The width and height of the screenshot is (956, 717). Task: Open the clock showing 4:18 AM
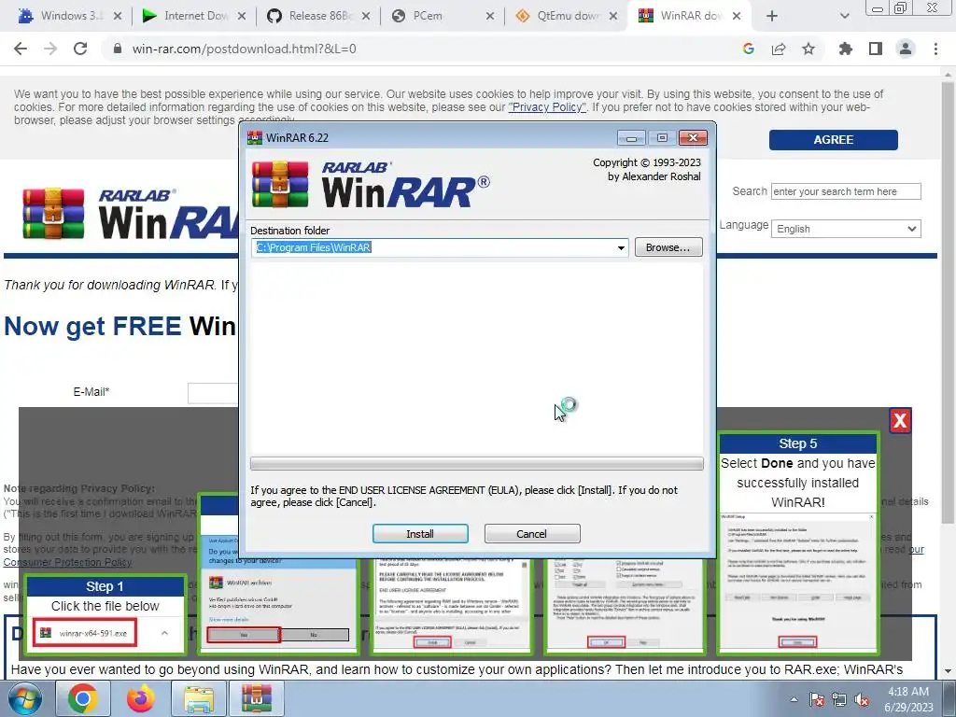[x=908, y=699]
